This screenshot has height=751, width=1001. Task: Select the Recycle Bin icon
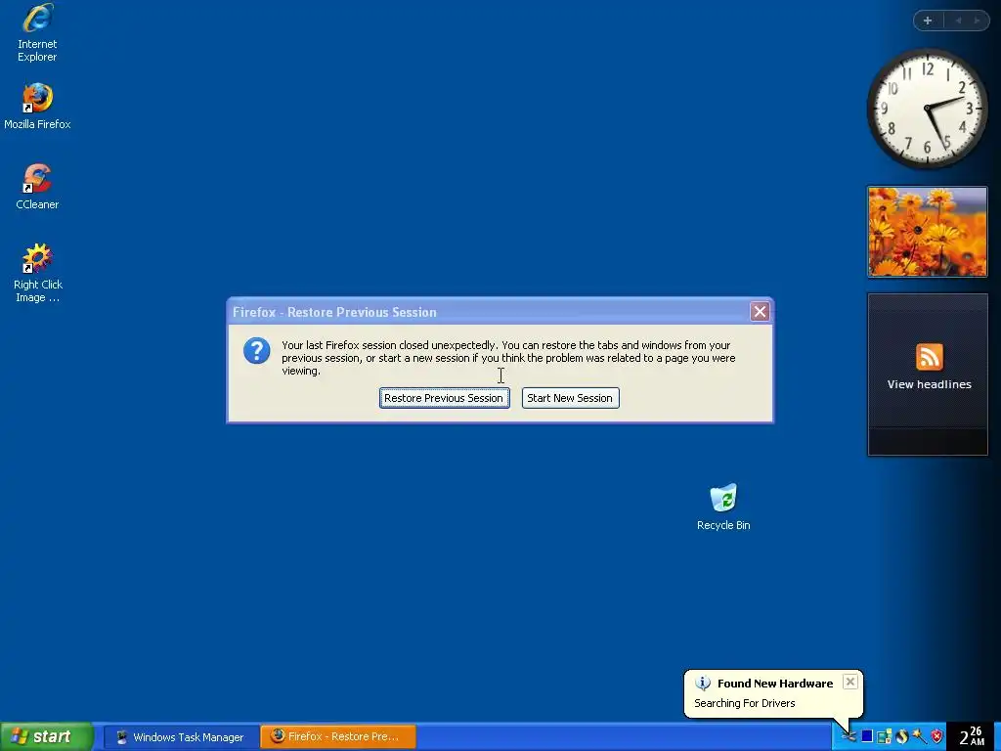pos(723,508)
